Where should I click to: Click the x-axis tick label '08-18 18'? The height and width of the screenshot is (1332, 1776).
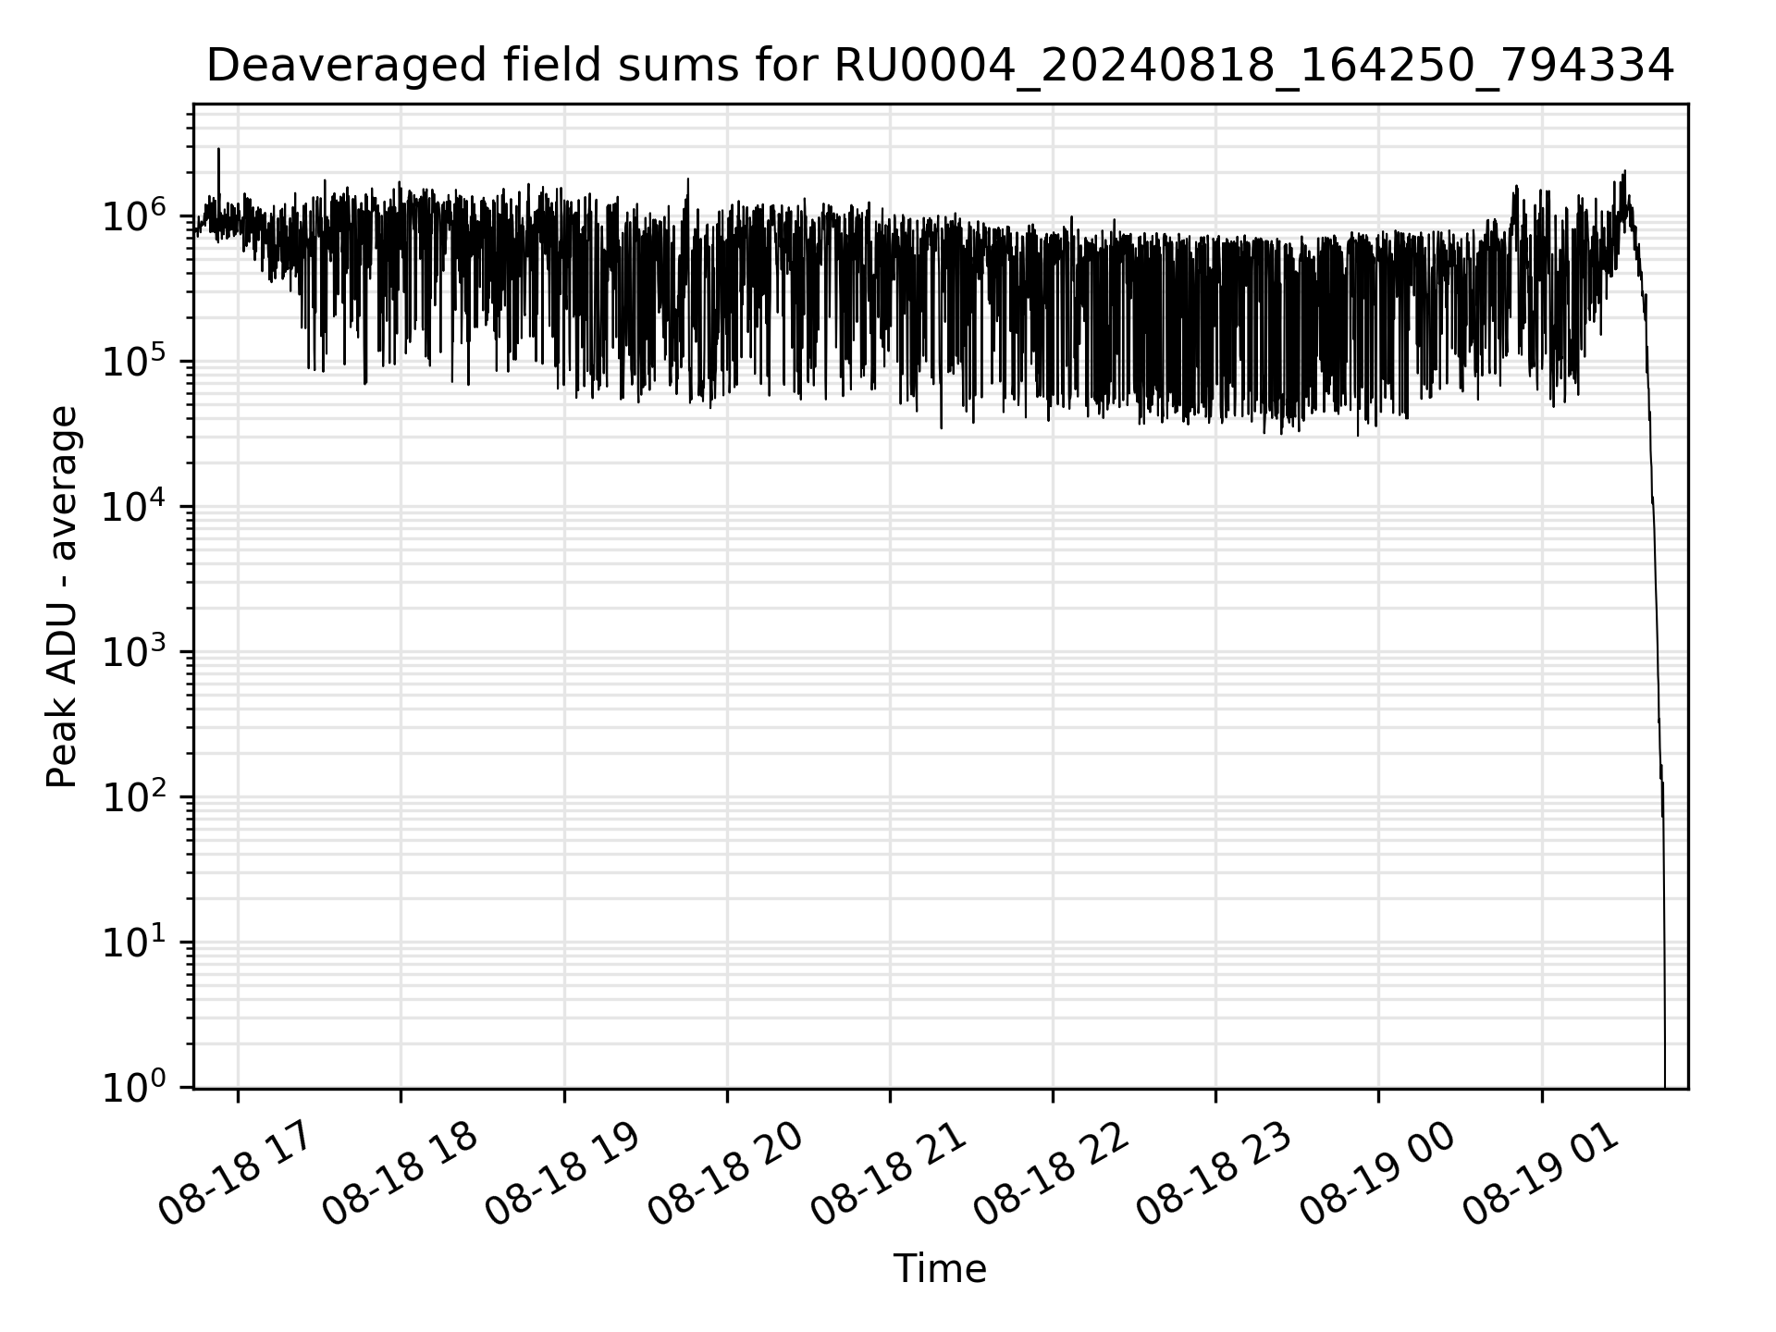point(400,1175)
